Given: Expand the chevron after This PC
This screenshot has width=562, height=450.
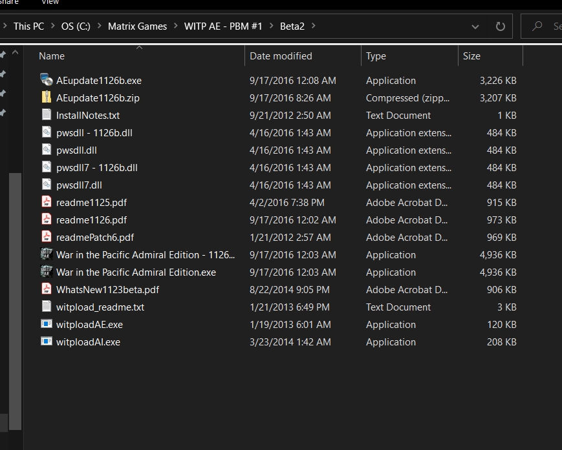Looking at the screenshot, I should click(52, 26).
